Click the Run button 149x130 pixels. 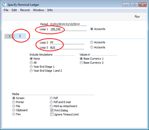pos(137,17)
